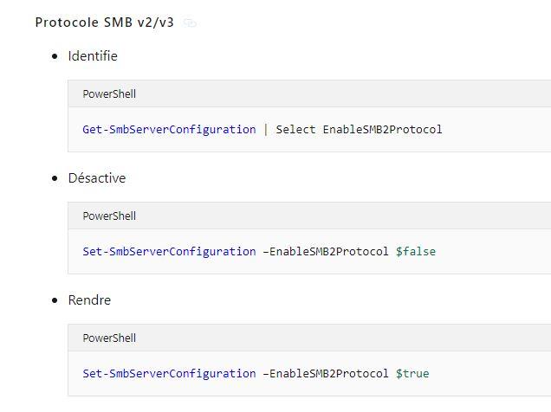Click the 'Get-SmbServerConfiguration' cmdlet text
The height and width of the screenshot is (412, 551).
tap(169, 130)
